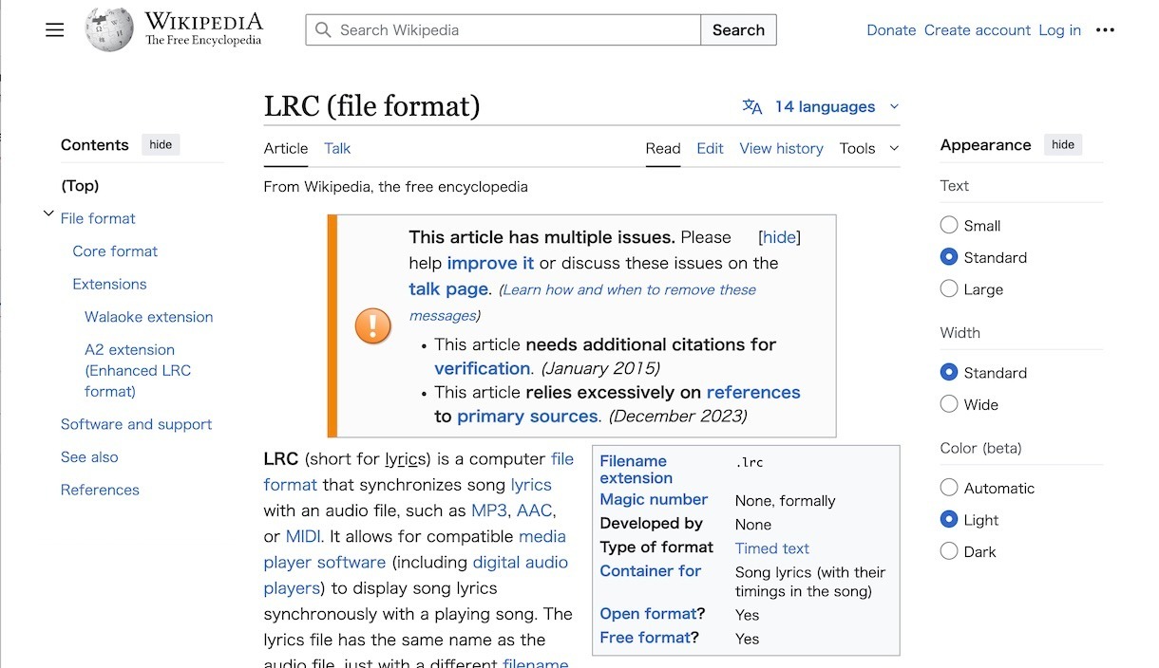This screenshot has width=1159, height=668.
Task: Click Create account link
Action: tap(978, 30)
